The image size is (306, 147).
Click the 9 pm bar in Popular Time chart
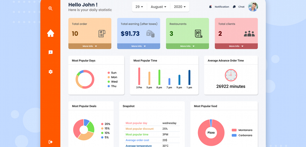[x=179, y=80]
